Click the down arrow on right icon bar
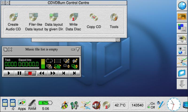 click(x=182, y=84)
